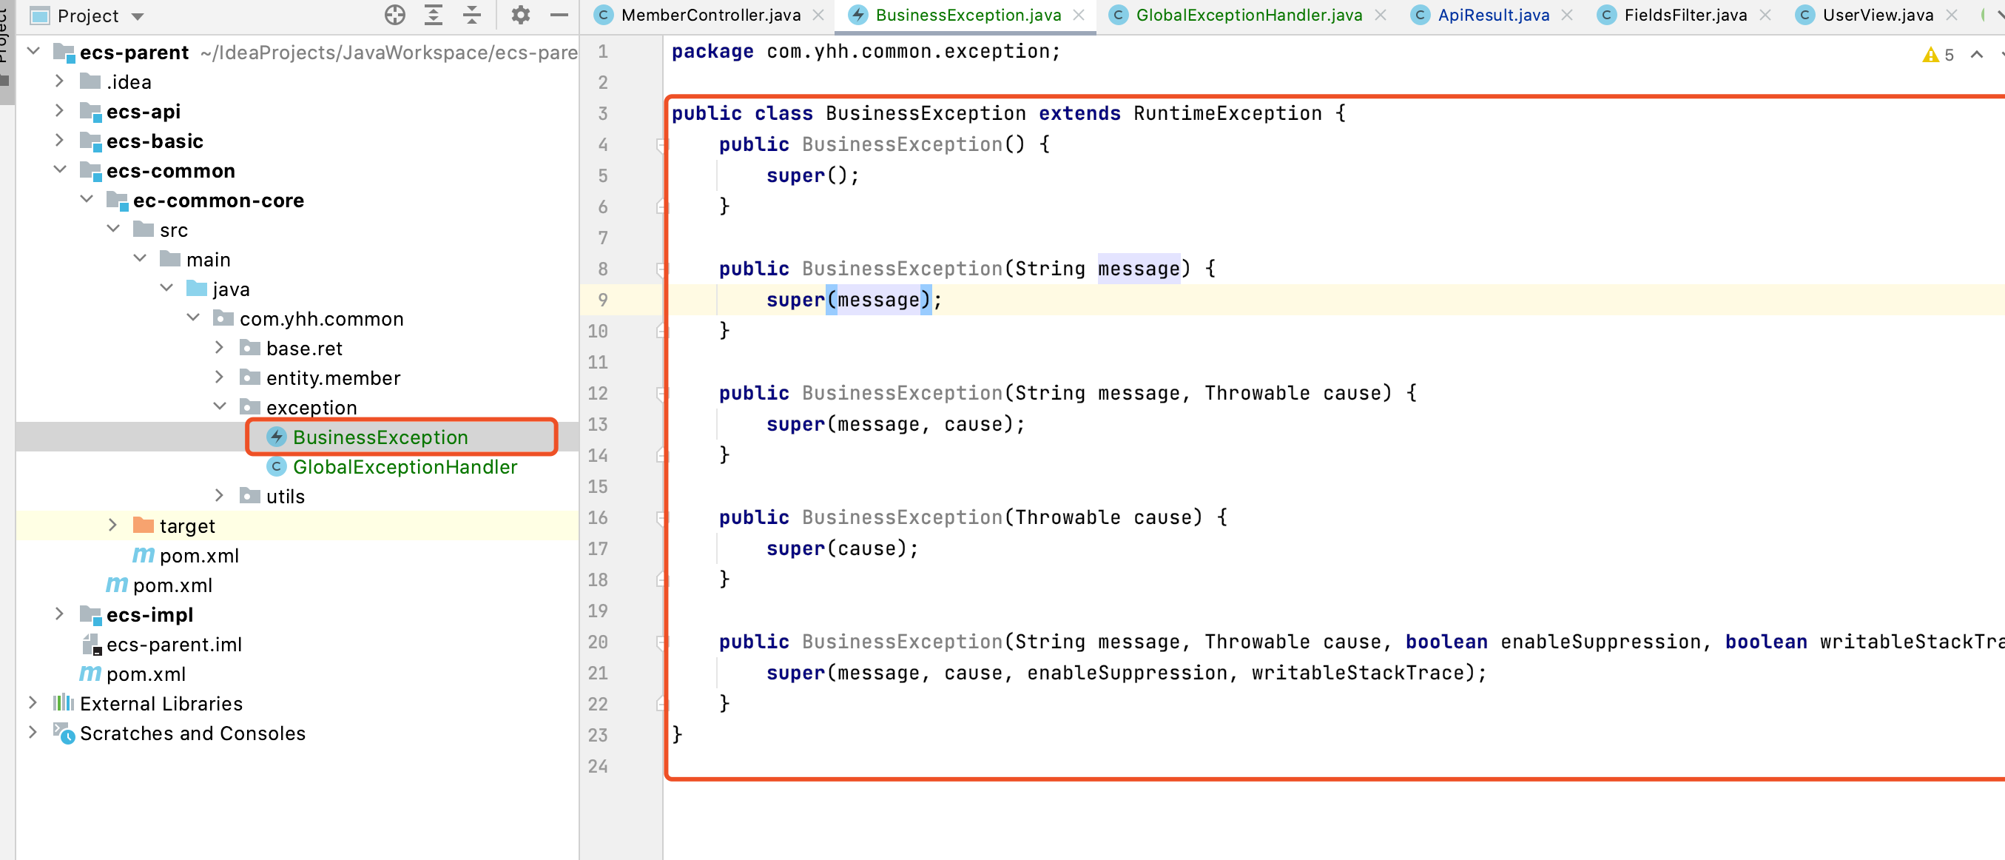Click line number 12 in the gutter

point(598,393)
